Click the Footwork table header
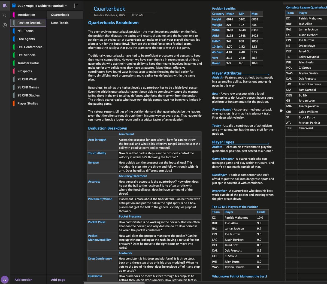Viewport: 327px width, 284px height. coord(125,253)
